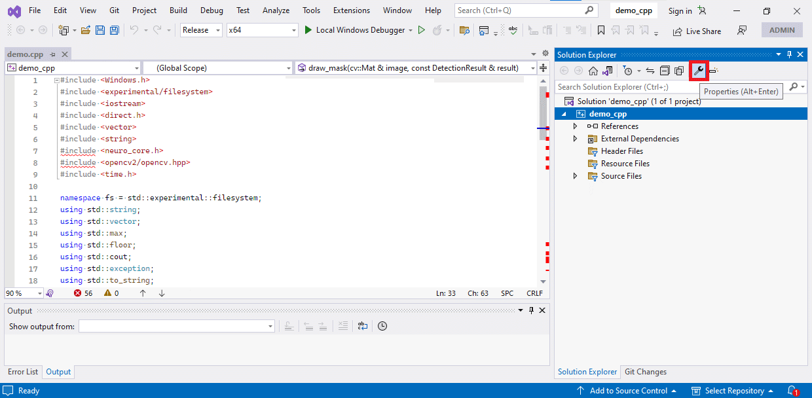Open the draw_mask member dropdown
The height and width of the screenshot is (398, 812).
pos(416,68)
